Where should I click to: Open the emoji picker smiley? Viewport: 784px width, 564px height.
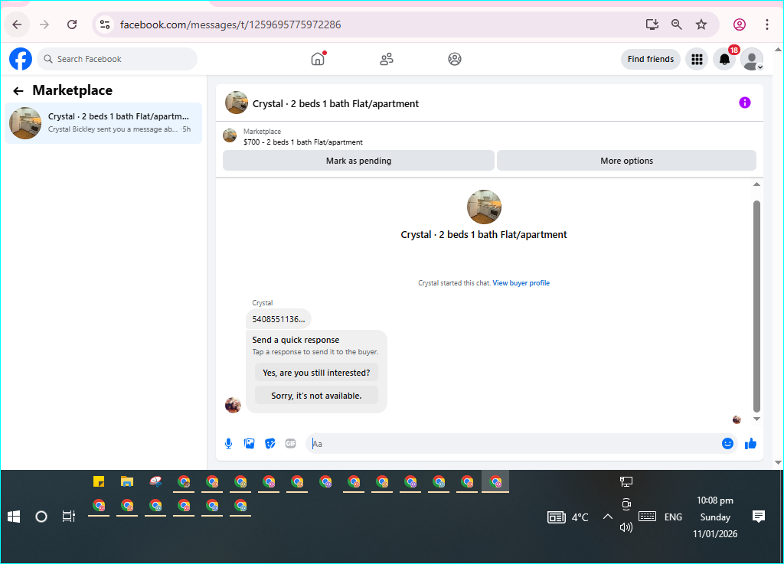click(x=727, y=444)
